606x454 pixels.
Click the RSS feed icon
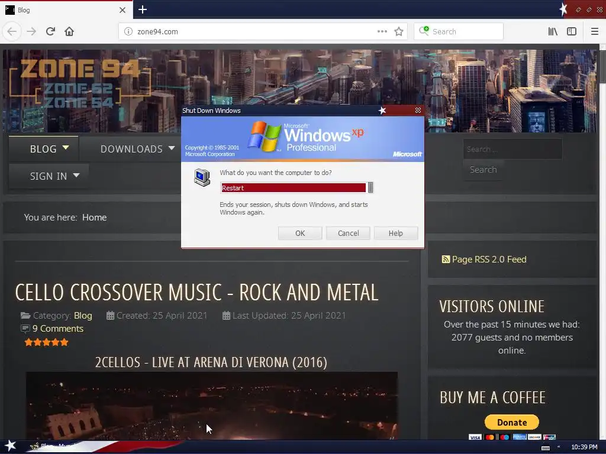(x=446, y=260)
